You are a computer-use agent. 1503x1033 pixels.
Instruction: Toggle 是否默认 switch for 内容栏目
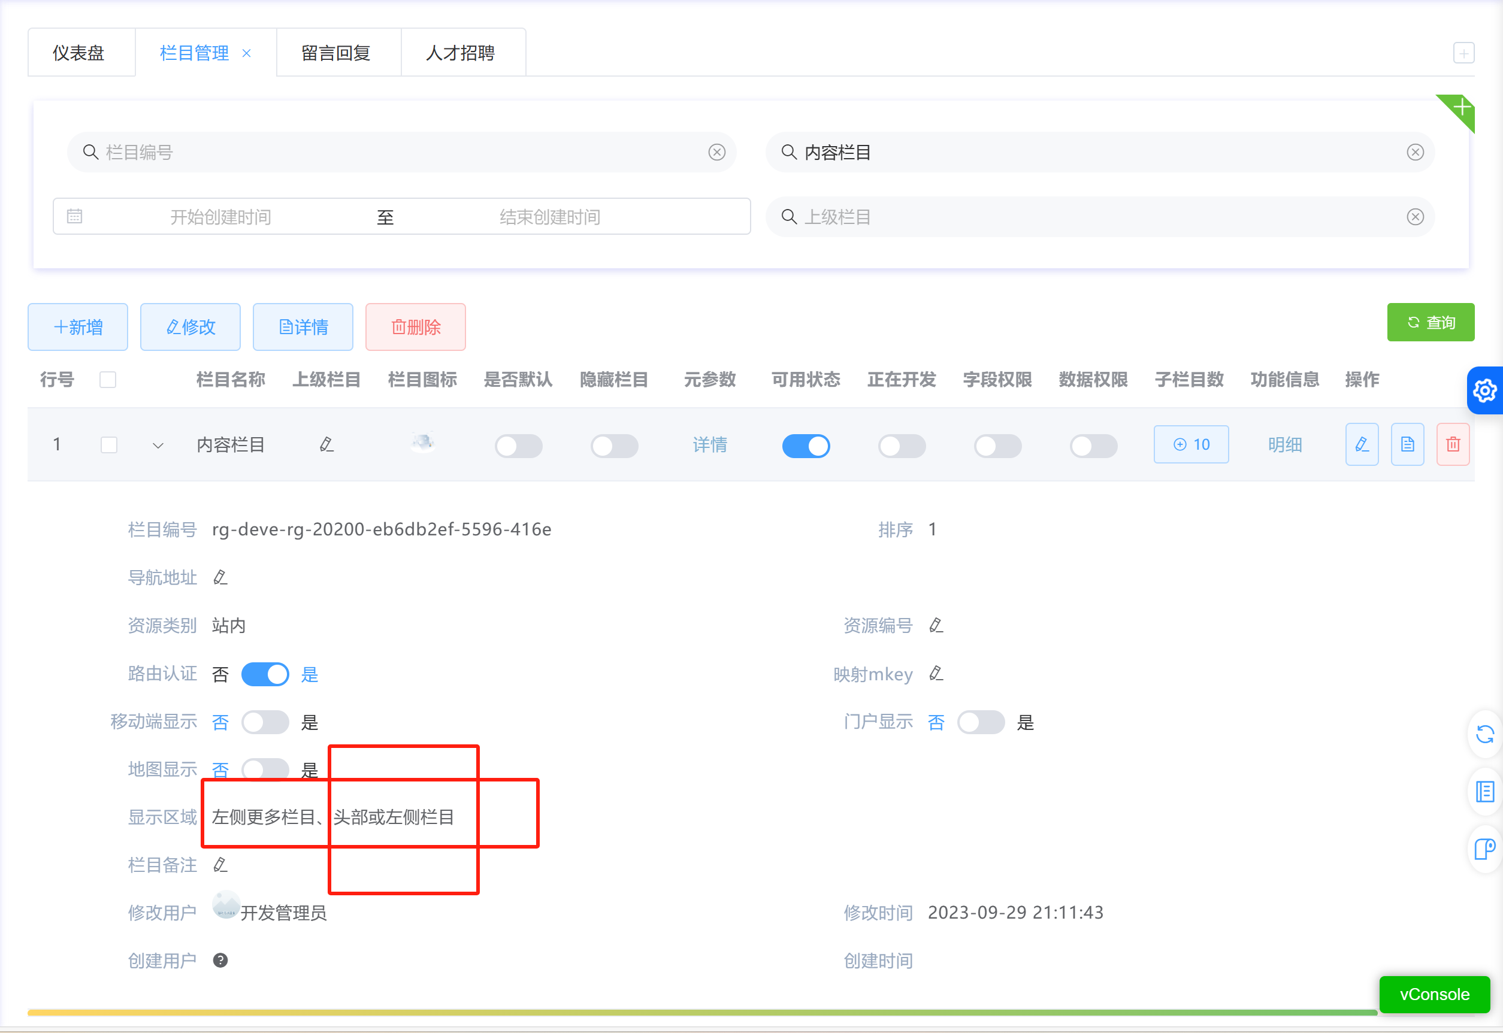pos(519,446)
